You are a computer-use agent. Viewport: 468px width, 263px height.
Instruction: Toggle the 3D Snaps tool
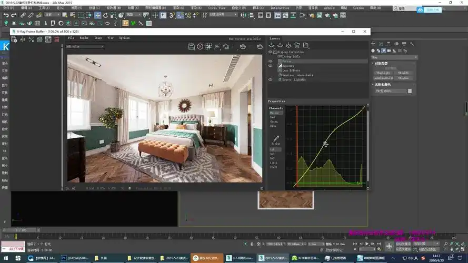(172, 15)
